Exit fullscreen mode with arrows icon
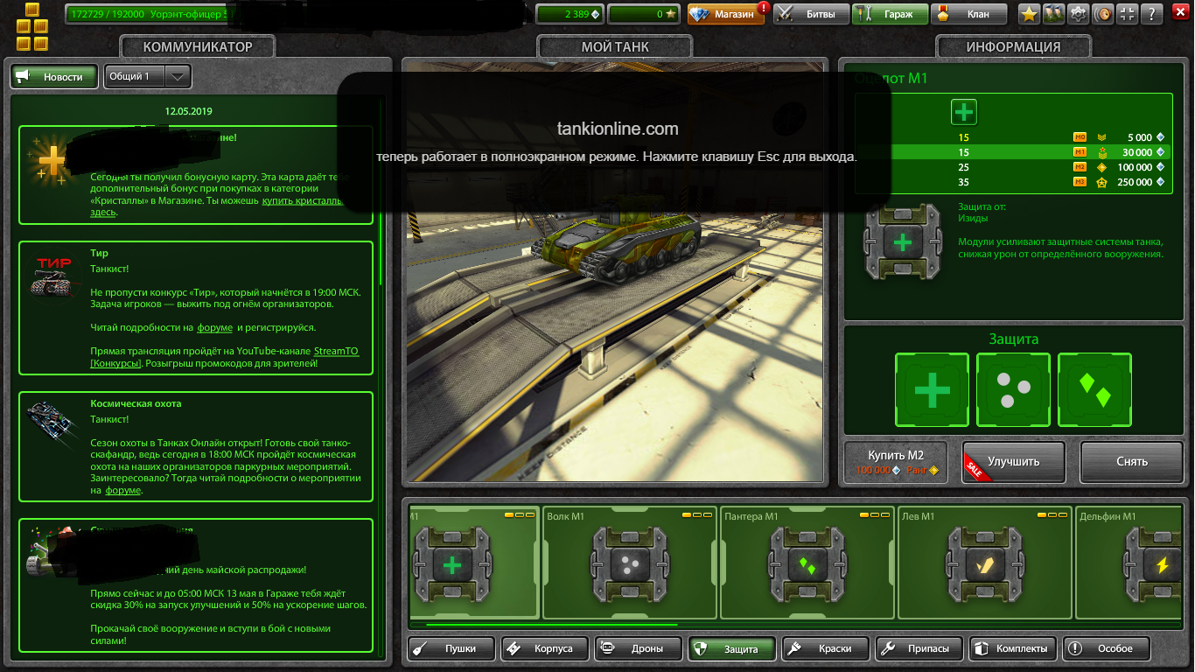1195x672 pixels. coord(1128,14)
